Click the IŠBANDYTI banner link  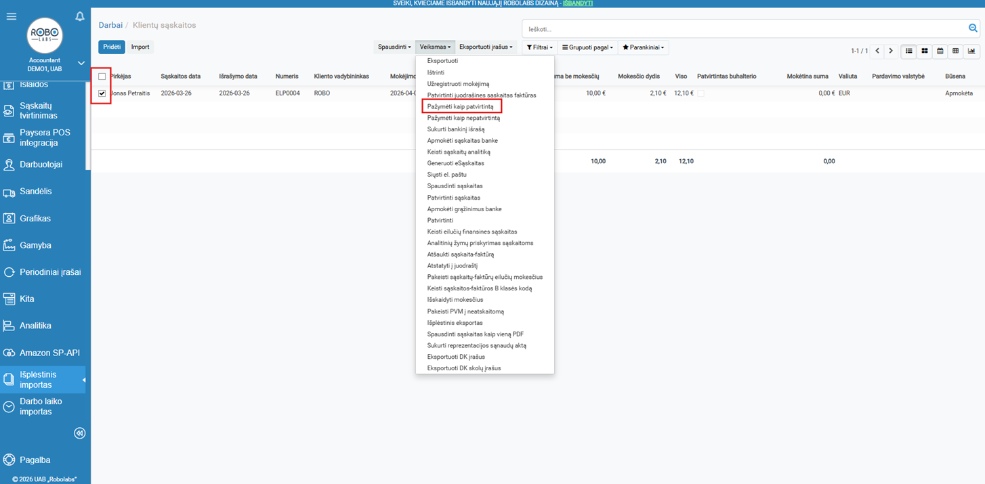(577, 3)
